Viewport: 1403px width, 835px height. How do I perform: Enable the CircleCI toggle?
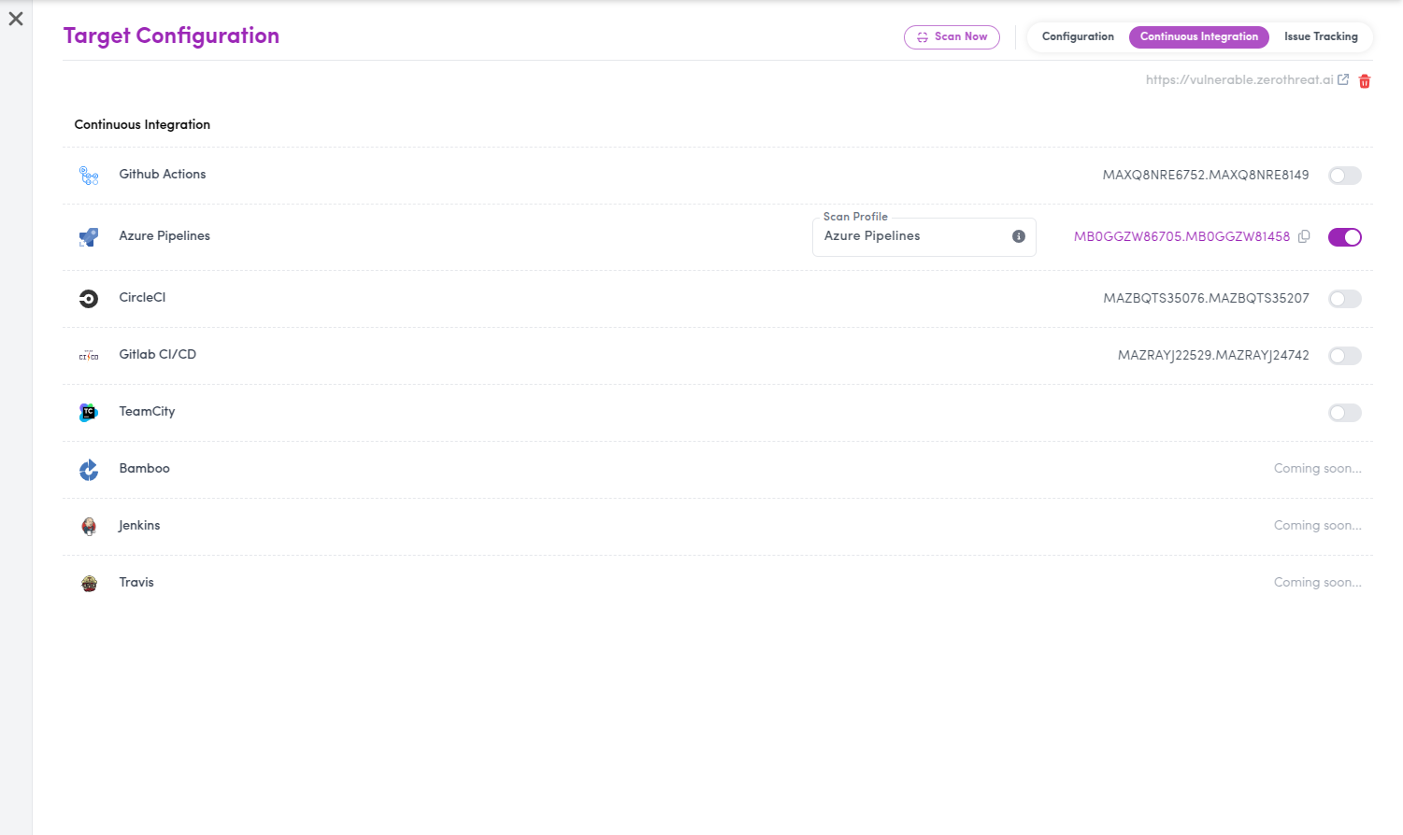(1345, 299)
